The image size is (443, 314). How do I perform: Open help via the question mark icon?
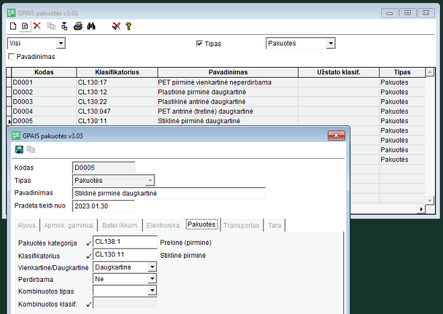pos(129,26)
